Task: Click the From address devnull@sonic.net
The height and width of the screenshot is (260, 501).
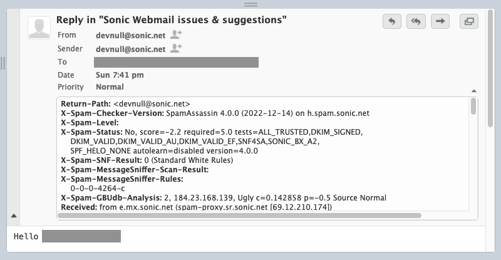Action: (130, 36)
